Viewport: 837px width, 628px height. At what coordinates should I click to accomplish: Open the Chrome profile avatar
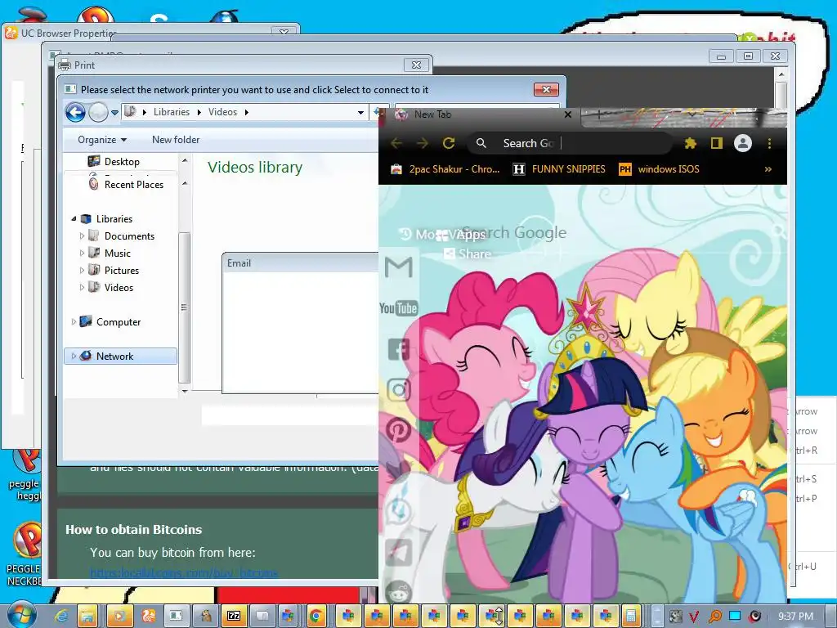tap(743, 143)
